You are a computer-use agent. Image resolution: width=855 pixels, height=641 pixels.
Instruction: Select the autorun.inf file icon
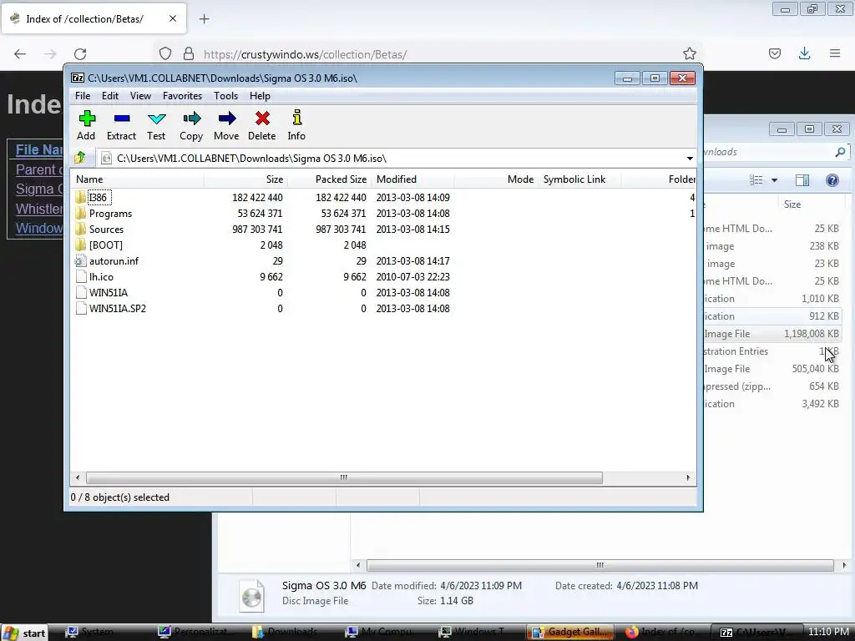pos(81,260)
